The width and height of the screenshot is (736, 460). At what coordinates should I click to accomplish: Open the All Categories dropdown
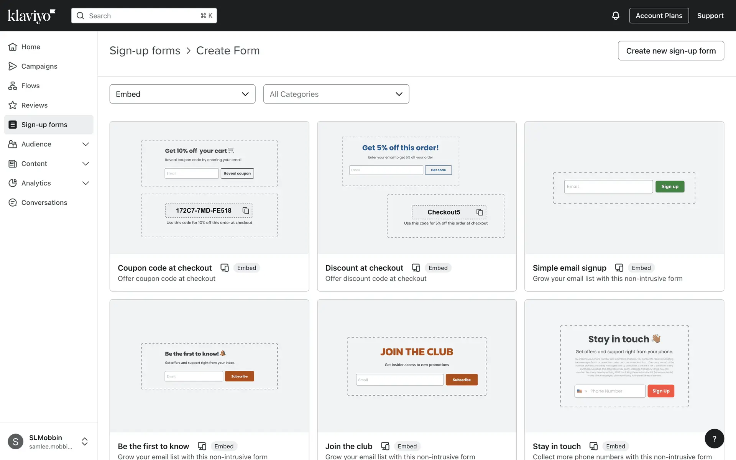pos(336,94)
